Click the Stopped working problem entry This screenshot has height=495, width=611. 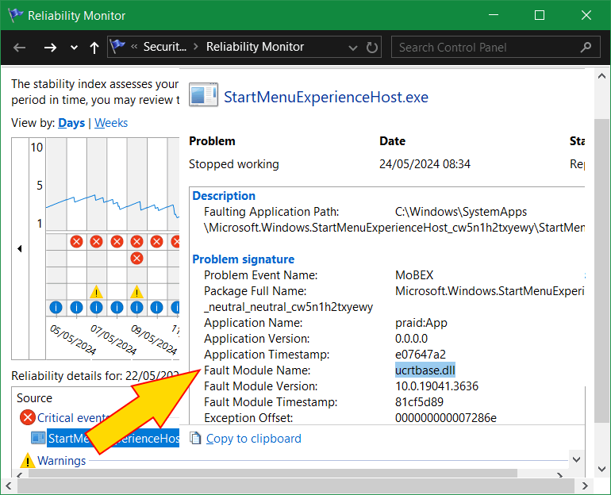(x=234, y=164)
